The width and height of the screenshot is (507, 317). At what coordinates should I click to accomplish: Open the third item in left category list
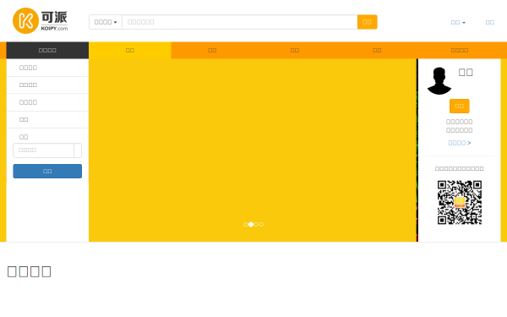pos(47,102)
